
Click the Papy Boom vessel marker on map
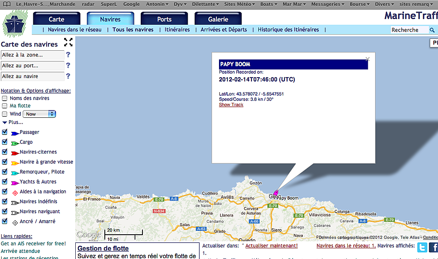[x=276, y=192]
